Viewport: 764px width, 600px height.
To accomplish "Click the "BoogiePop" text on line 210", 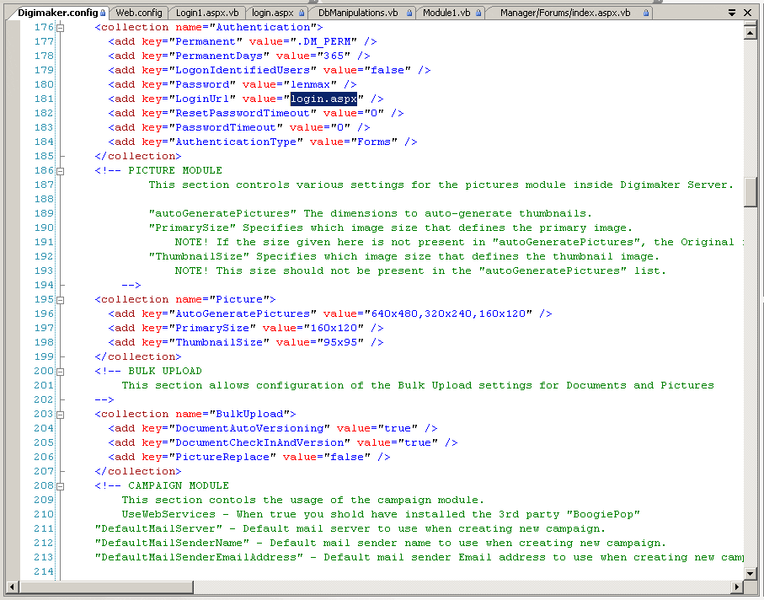I will pyautogui.click(x=603, y=514).
